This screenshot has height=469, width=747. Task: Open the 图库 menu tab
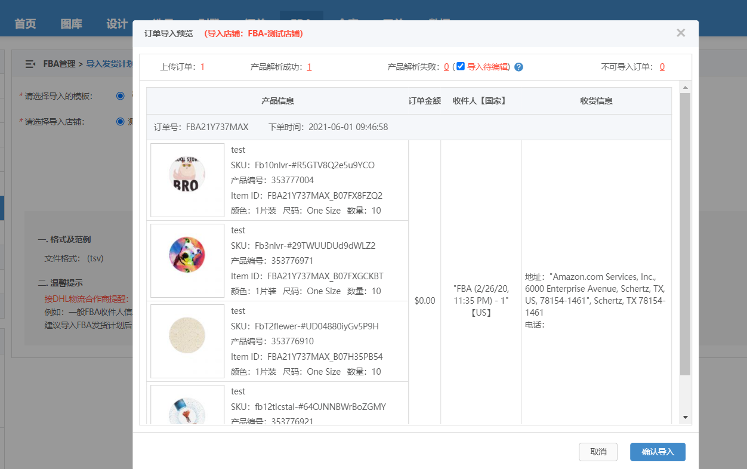(71, 24)
